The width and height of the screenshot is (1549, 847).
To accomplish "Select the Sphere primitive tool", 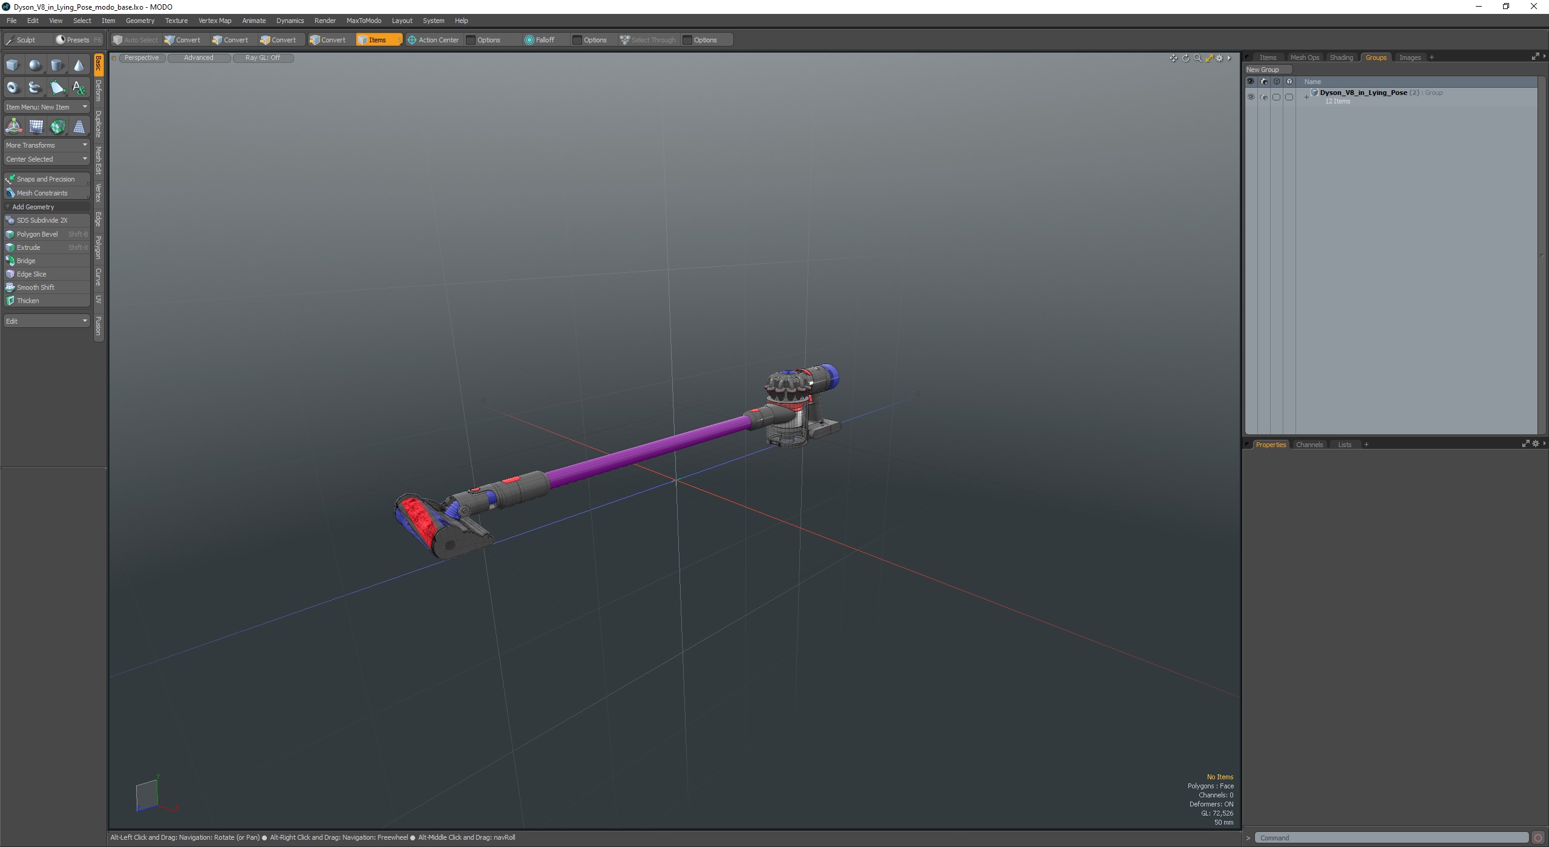I will pos(35,65).
